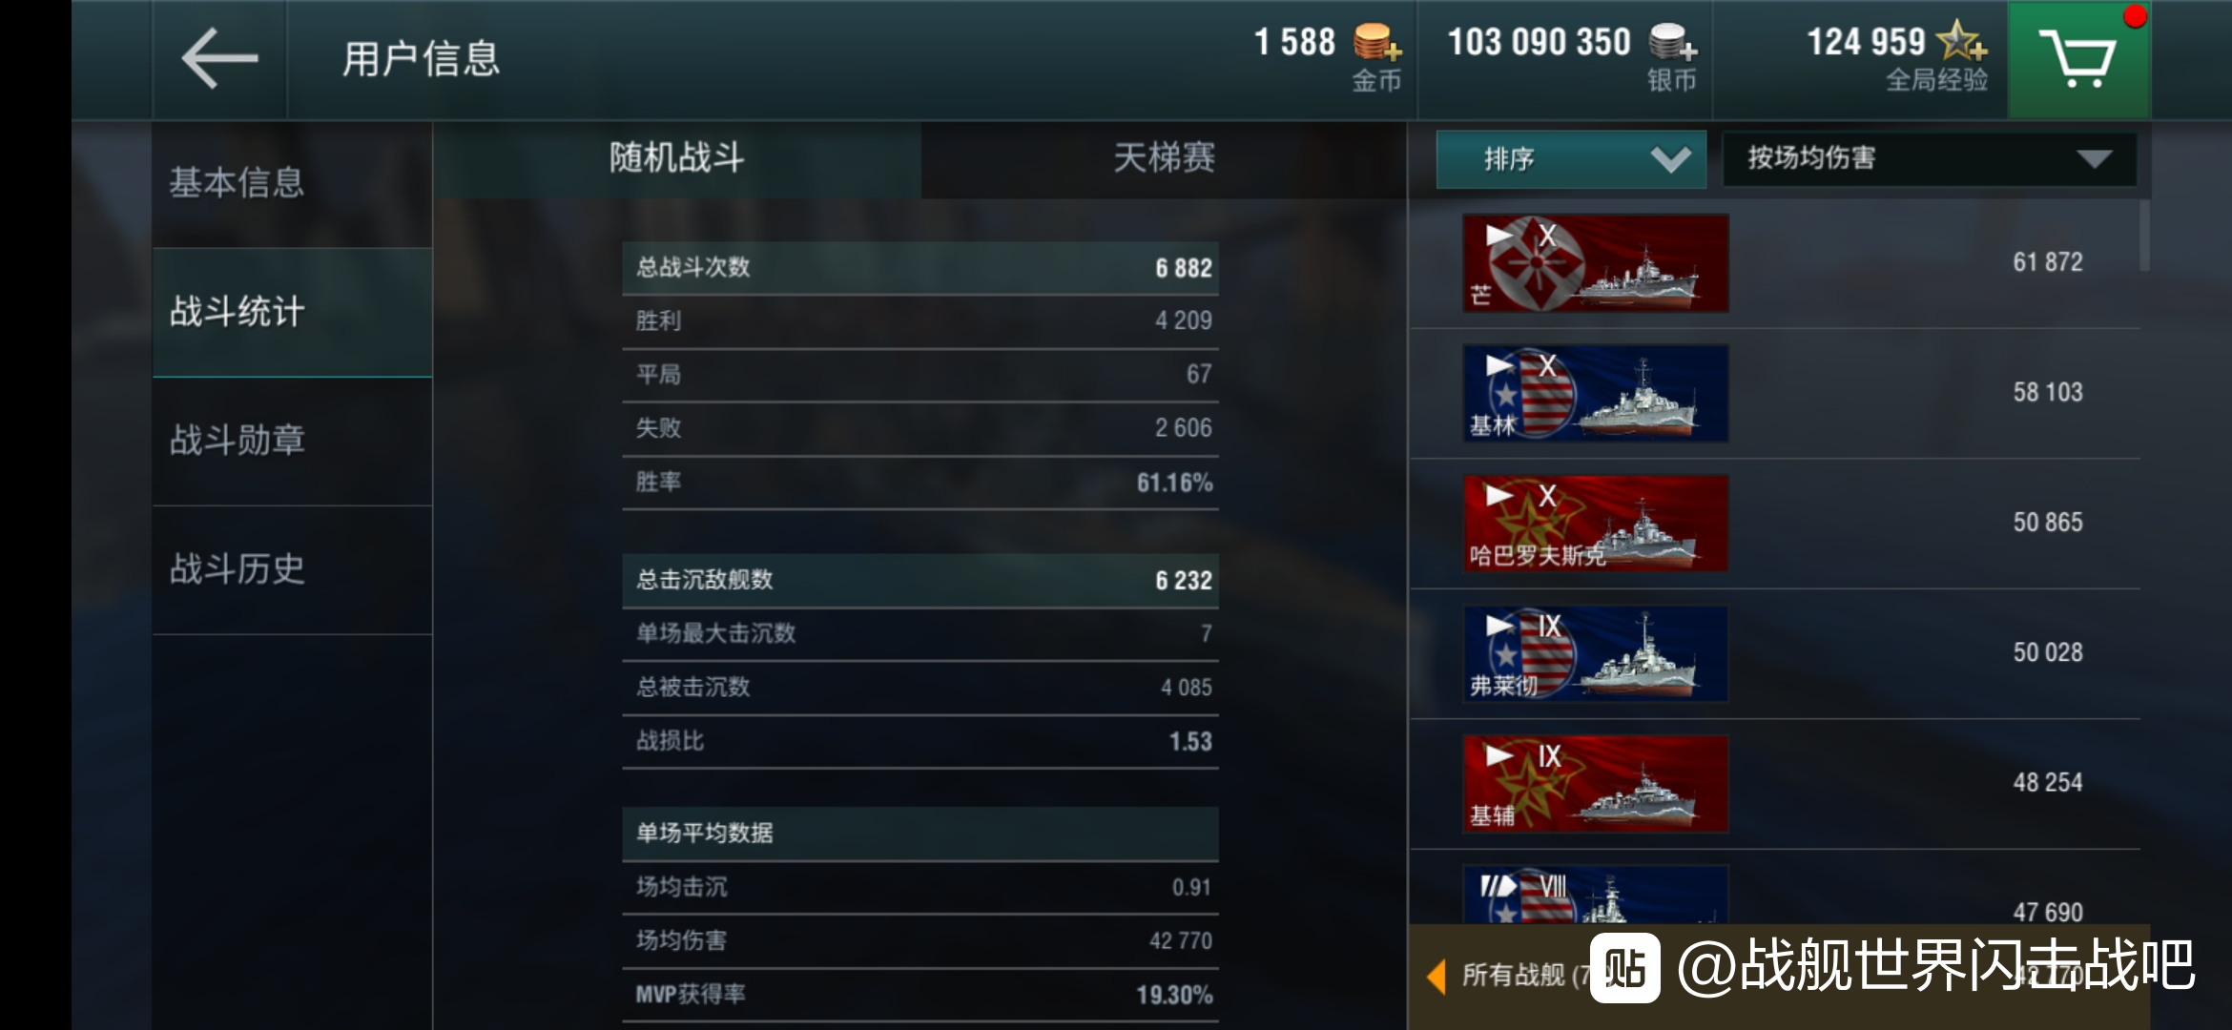Viewport: 2232px width, 1030px height.
Task: Switch to the 随机战斗 tab
Action: pos(677,158)
